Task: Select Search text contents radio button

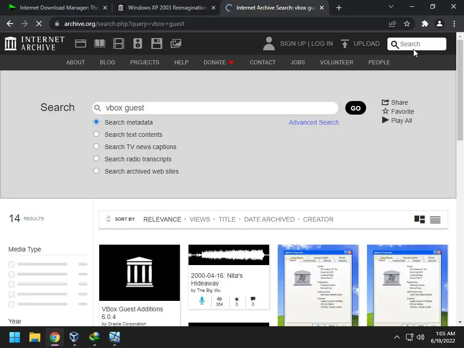Action: 96,134
